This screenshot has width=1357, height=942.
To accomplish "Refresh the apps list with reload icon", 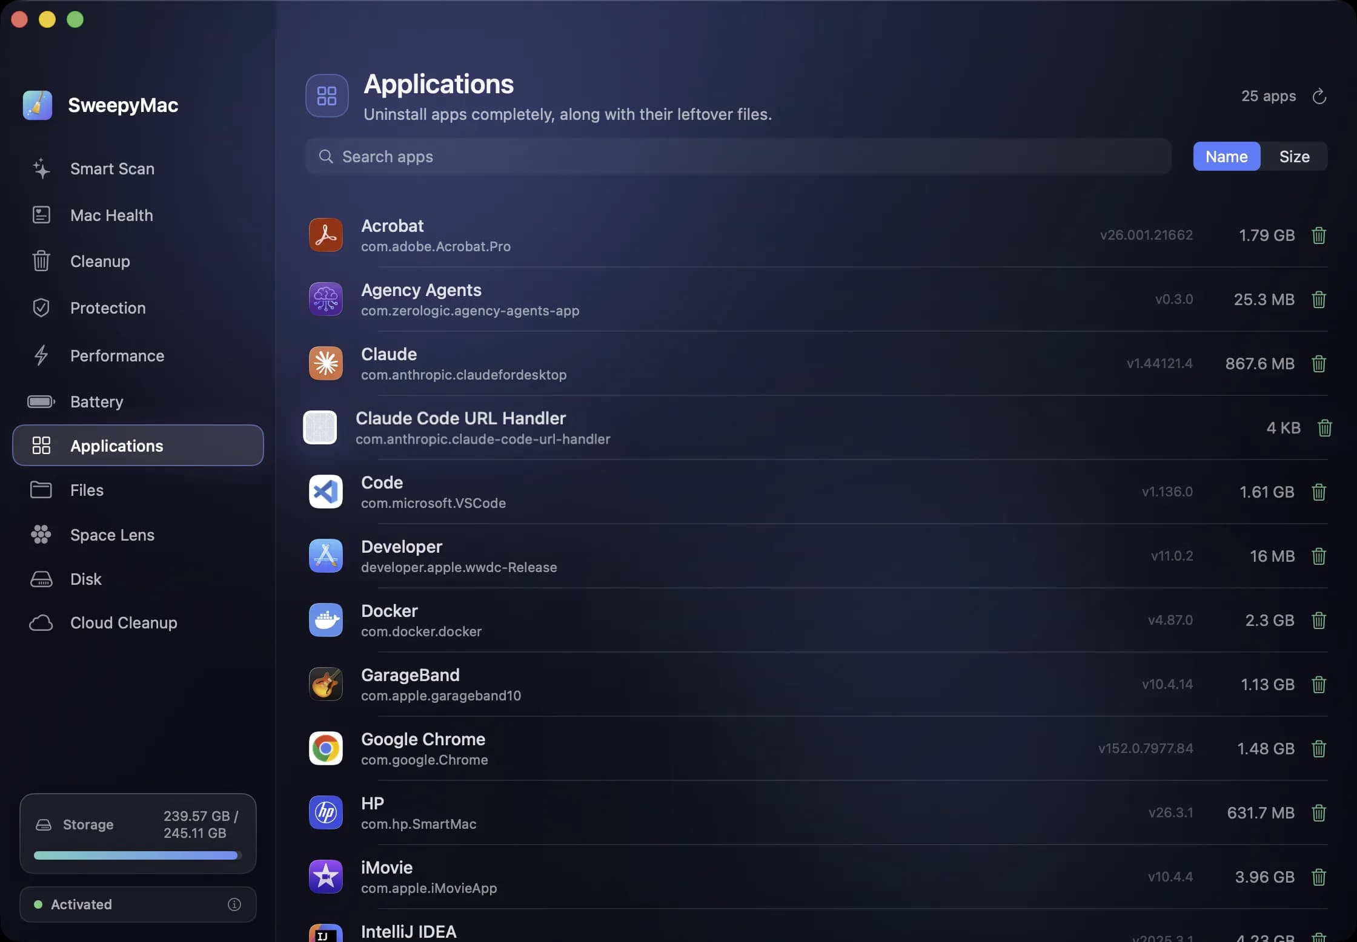I will 1319,96.
